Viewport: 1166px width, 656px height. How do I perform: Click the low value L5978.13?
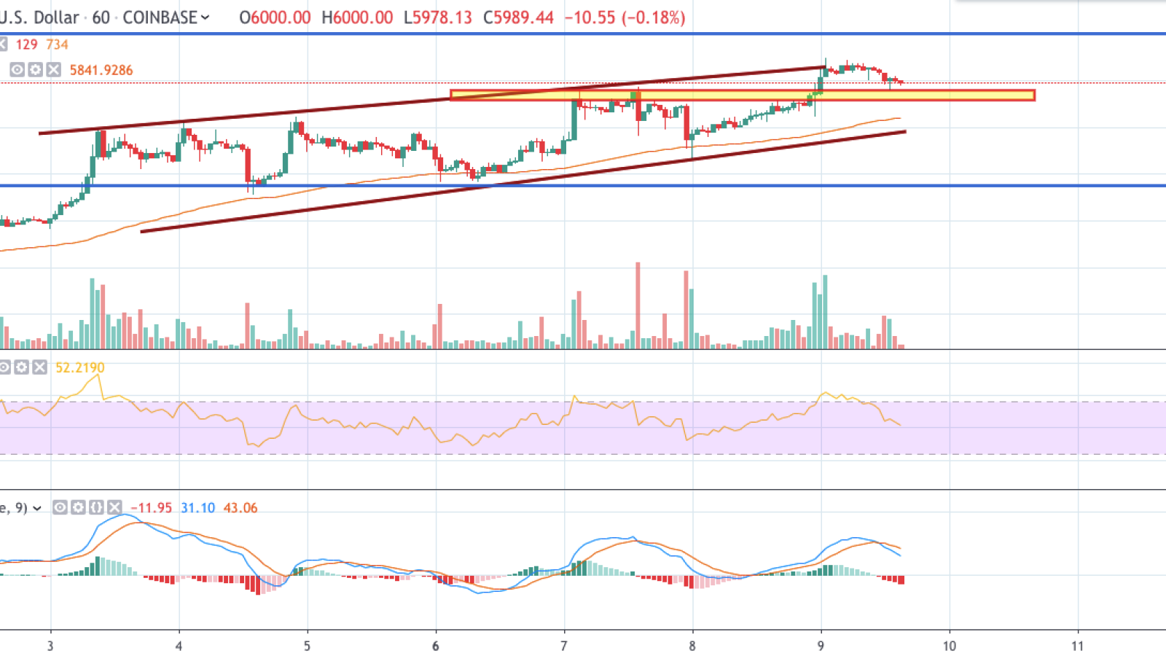pos(438,17)
